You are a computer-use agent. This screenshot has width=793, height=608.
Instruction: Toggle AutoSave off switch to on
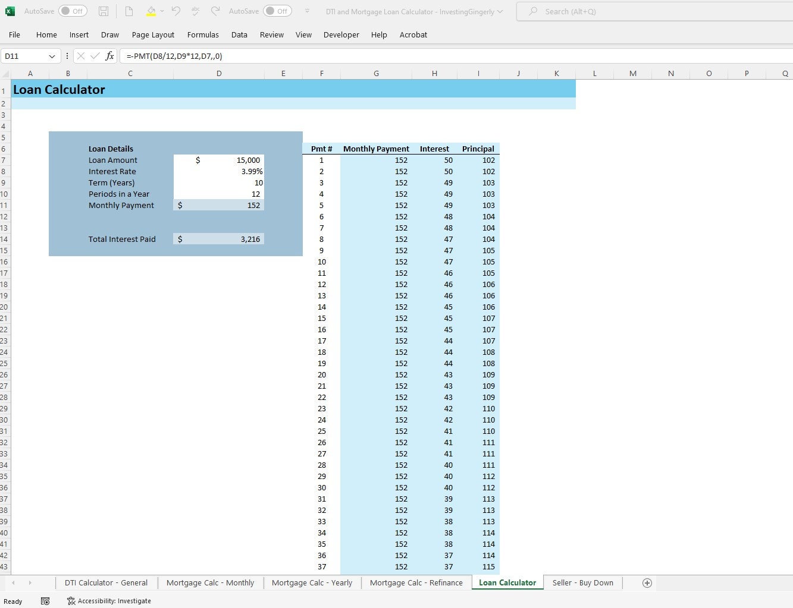(x=73, y=11)
